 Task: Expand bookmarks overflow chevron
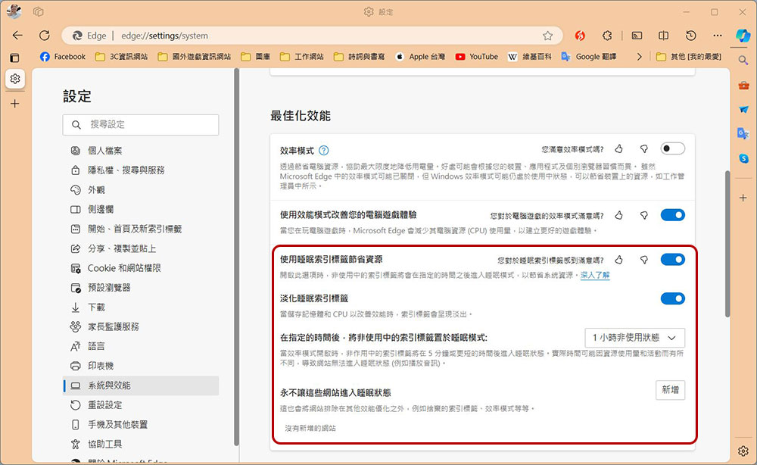(640, 57)
